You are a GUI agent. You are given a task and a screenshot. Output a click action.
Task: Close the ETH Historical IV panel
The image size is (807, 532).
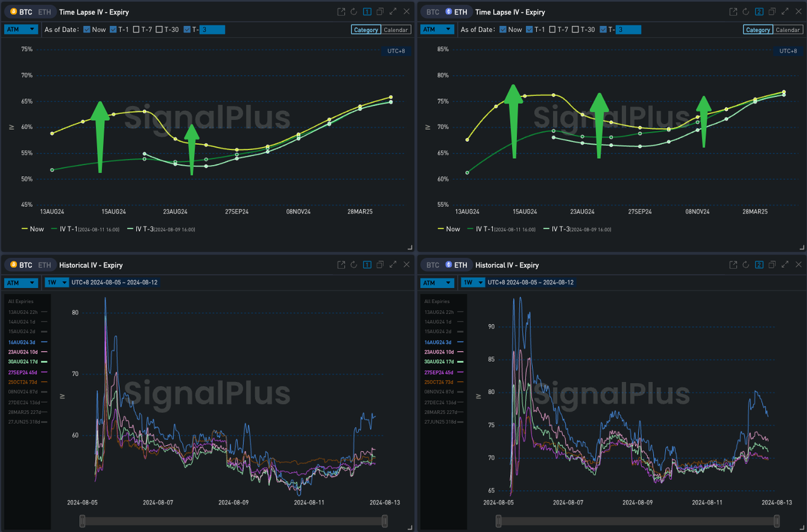[x=799, y=265]
